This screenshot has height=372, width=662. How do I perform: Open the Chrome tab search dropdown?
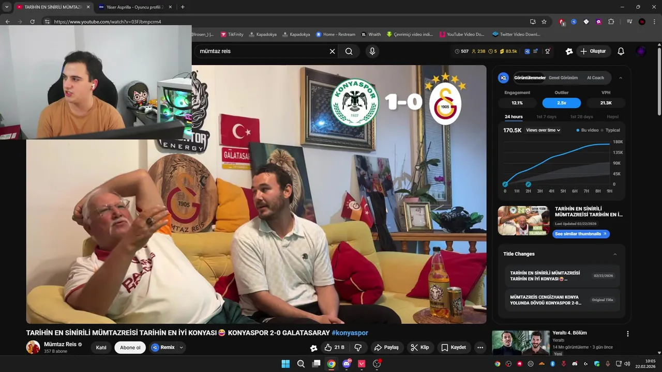coord(7,7)
